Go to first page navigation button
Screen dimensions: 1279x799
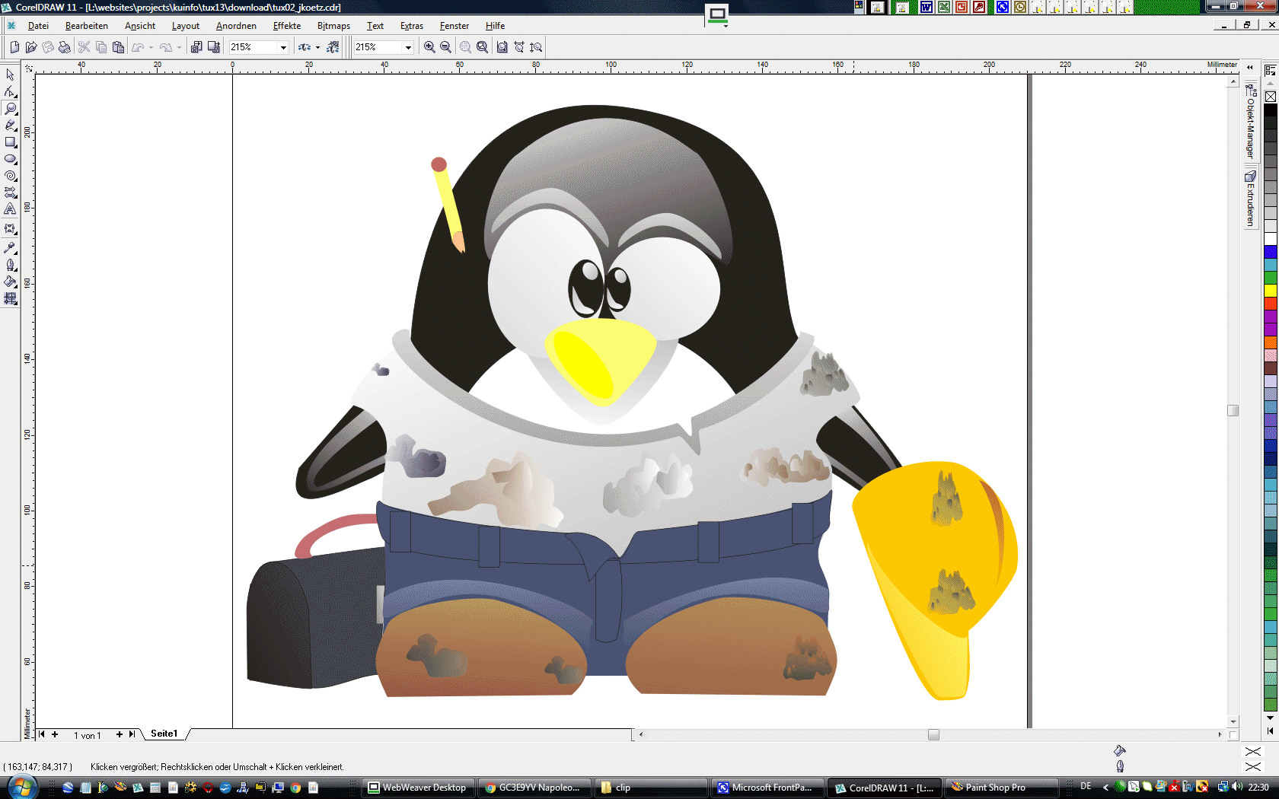(x=42, y=734)
